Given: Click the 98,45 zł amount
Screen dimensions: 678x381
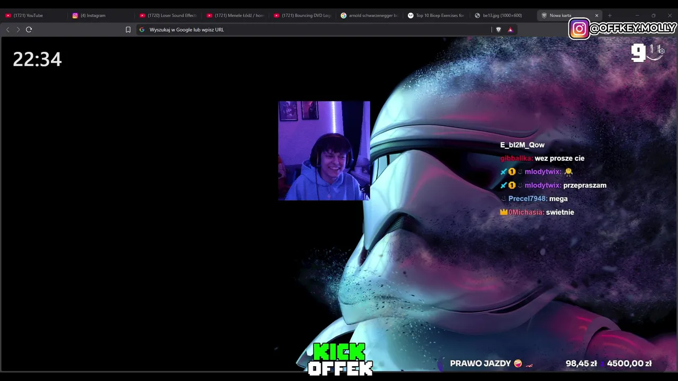Looking at the screenshot, I should [581, 364].
